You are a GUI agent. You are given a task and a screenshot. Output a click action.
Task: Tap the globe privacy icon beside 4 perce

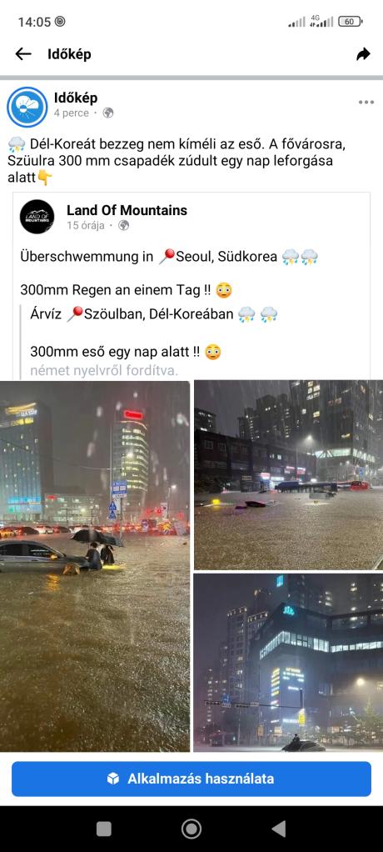coord(108,113)
